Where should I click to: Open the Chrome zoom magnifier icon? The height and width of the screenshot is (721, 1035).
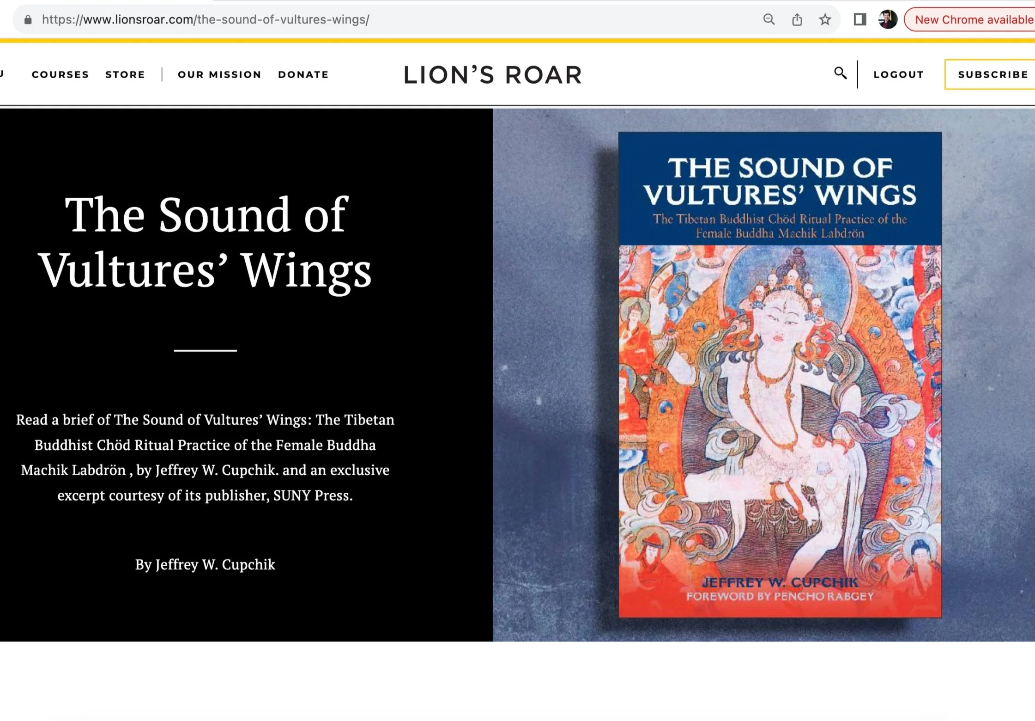(769, 19)
